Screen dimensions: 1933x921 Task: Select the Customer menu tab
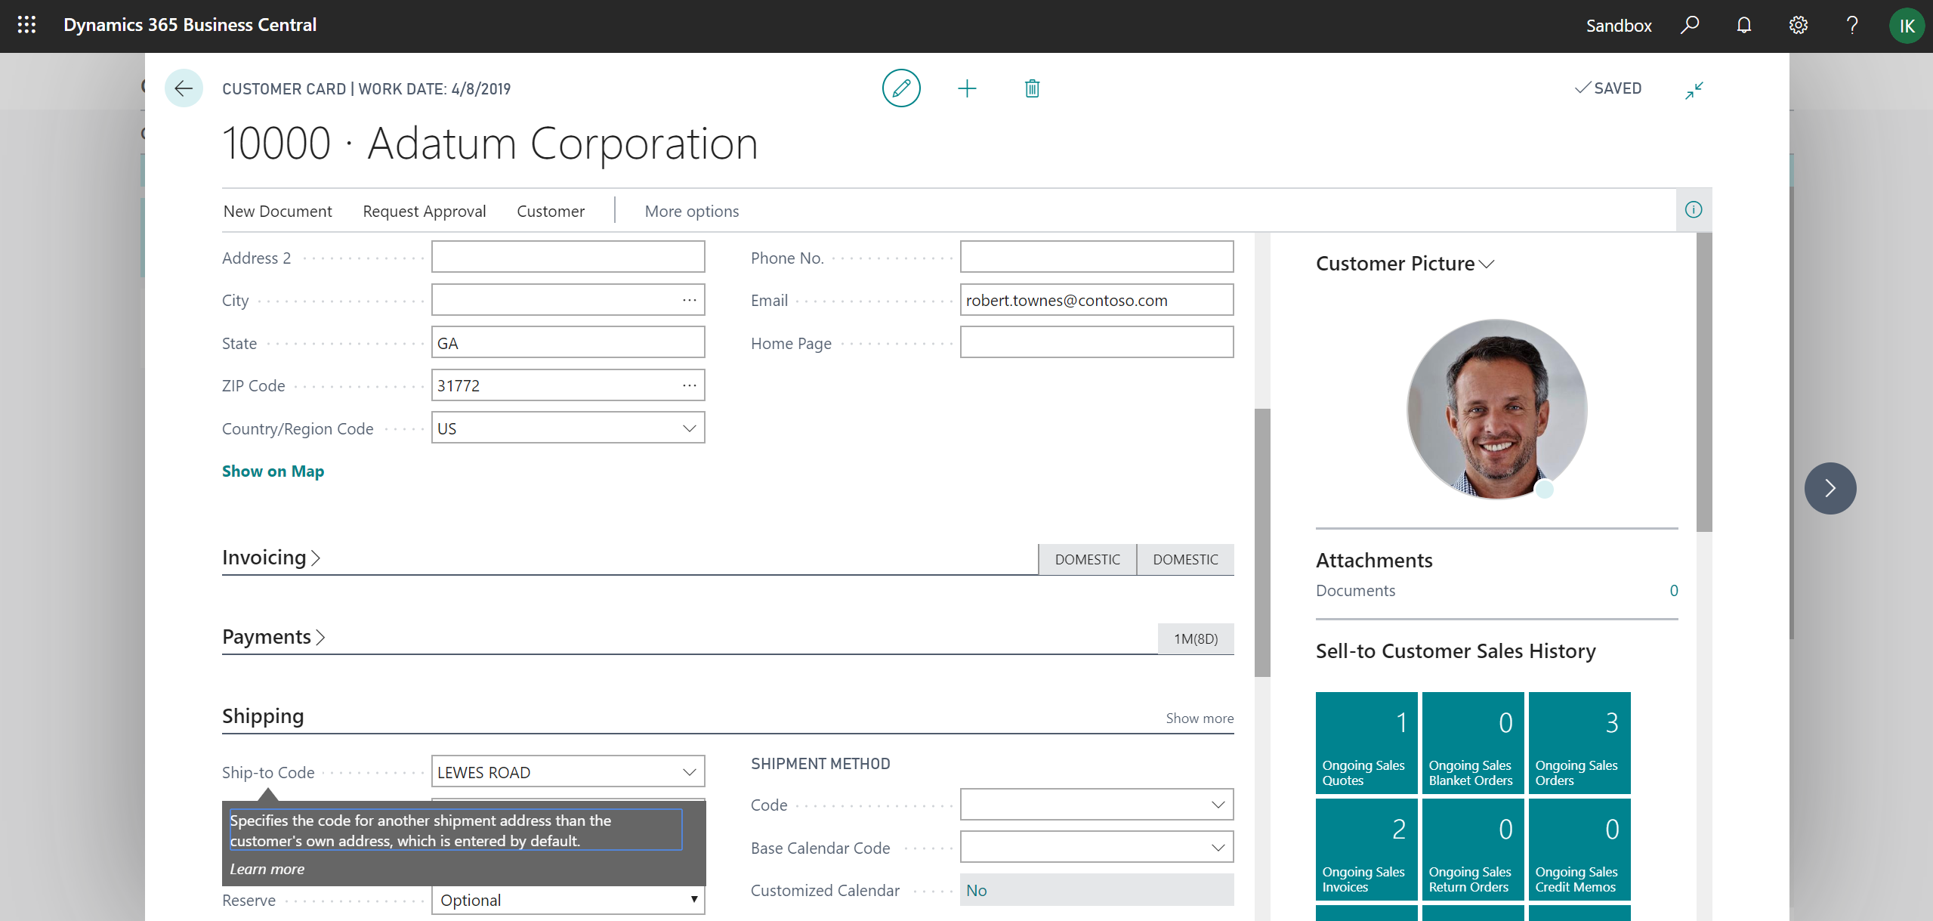(550, 211)
